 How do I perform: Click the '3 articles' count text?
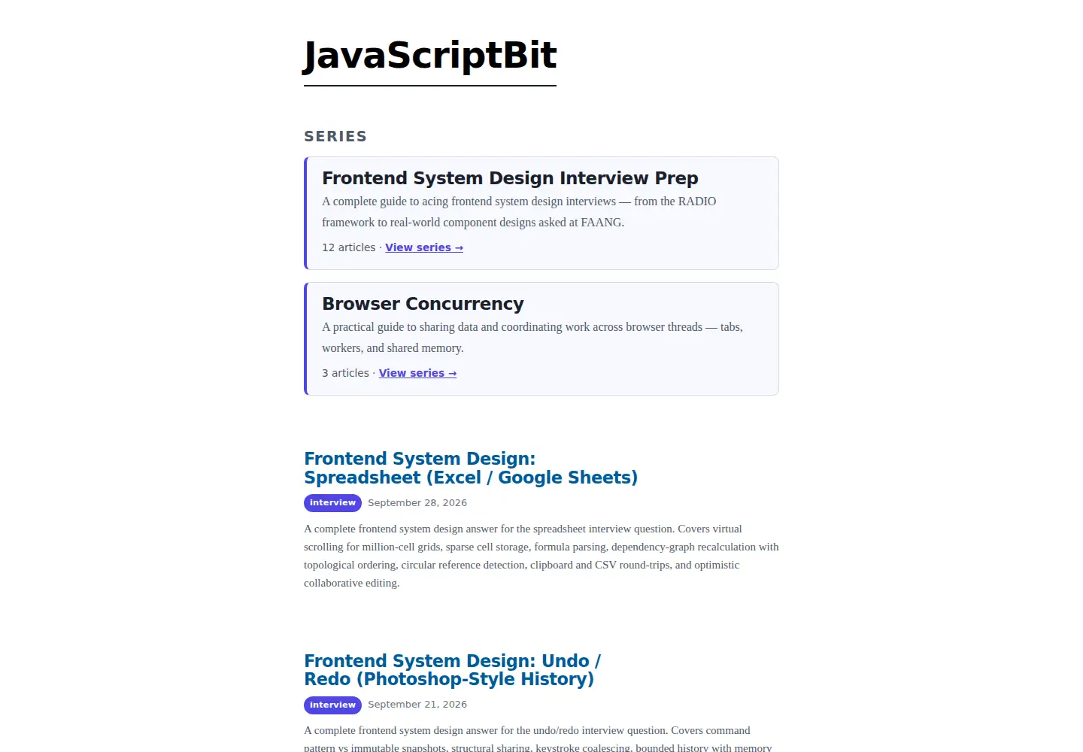345,373
